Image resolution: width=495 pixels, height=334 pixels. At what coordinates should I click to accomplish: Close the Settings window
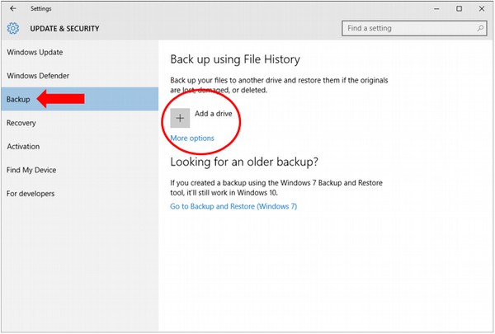[x=481, y=8]
